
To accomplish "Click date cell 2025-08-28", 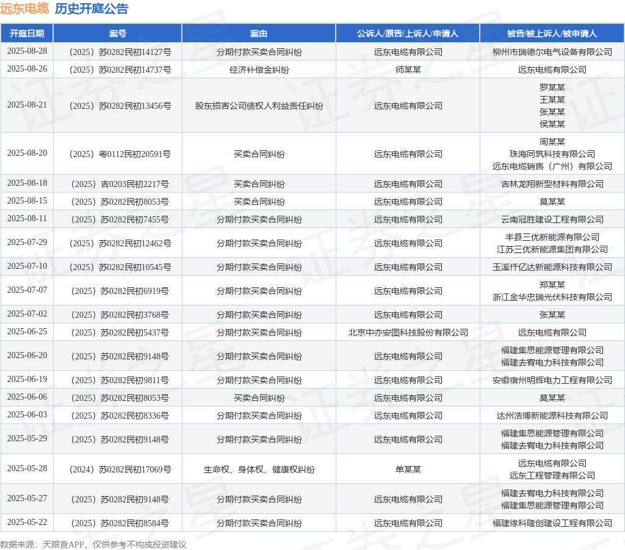I will point(27,51).
